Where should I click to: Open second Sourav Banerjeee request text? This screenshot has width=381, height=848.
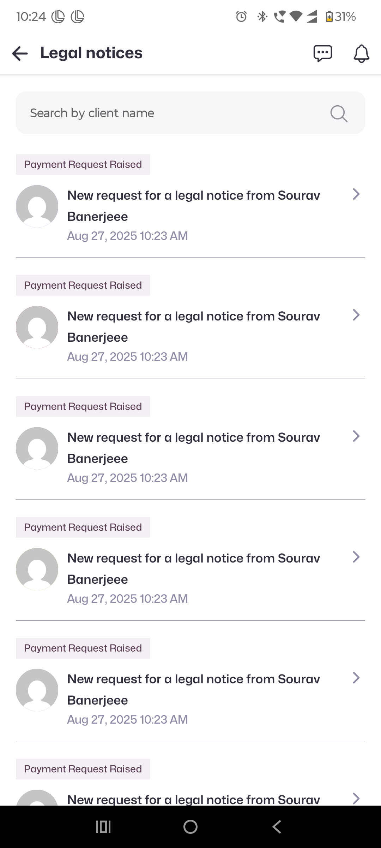pyautogui.click(x=193, y=326)
